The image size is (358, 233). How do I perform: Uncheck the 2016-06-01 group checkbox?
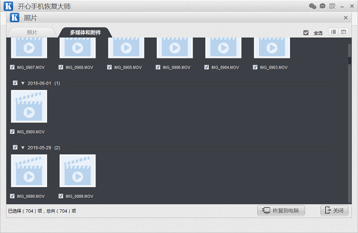click(x=15, y=83)
